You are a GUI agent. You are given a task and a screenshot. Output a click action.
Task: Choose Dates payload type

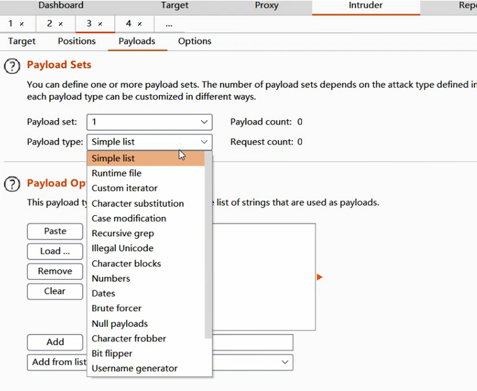(146, 293)
